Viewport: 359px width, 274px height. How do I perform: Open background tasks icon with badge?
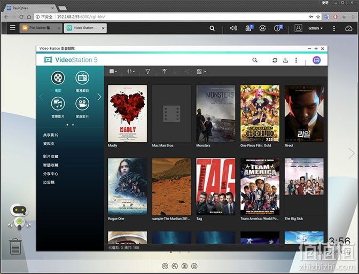pos(249,28)
